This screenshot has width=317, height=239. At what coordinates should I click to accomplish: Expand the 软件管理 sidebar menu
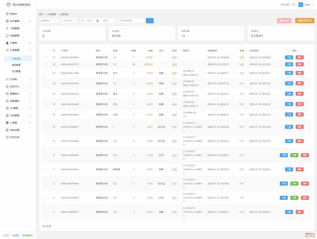pyautogui.click(x=18, y=21)
